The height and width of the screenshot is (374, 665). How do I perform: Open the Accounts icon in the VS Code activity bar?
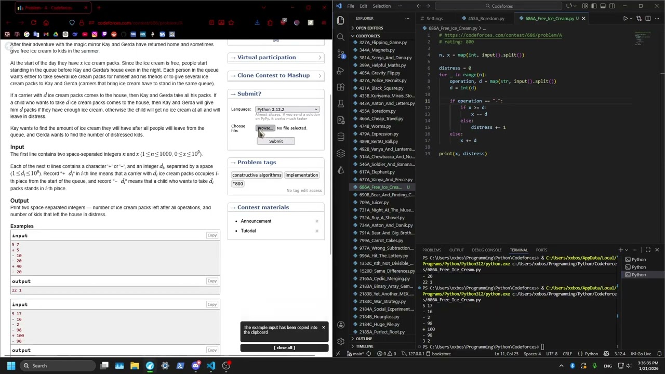[341, 325]
